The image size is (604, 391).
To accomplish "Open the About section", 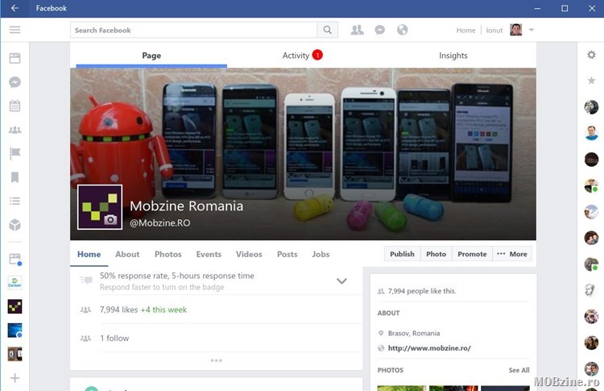I will 127,255.
